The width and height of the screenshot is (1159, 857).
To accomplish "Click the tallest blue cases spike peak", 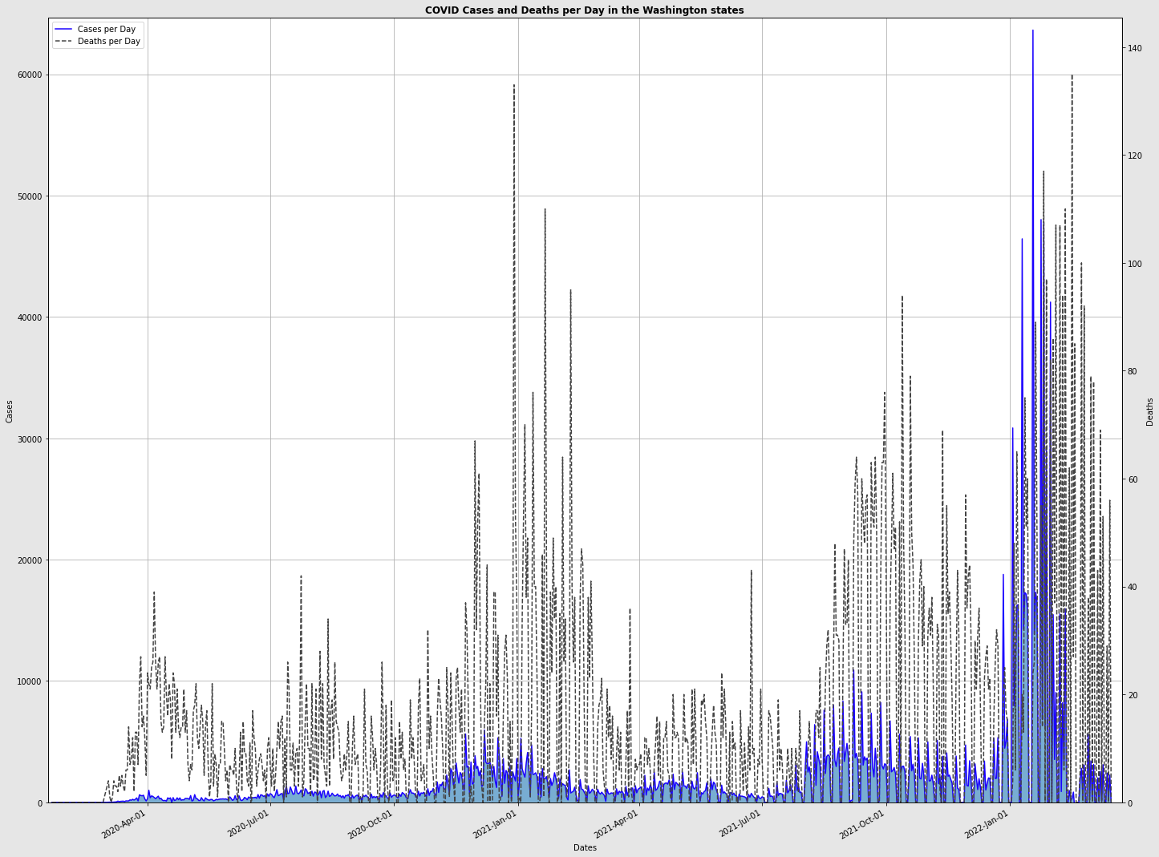I will coord(1033,31).
